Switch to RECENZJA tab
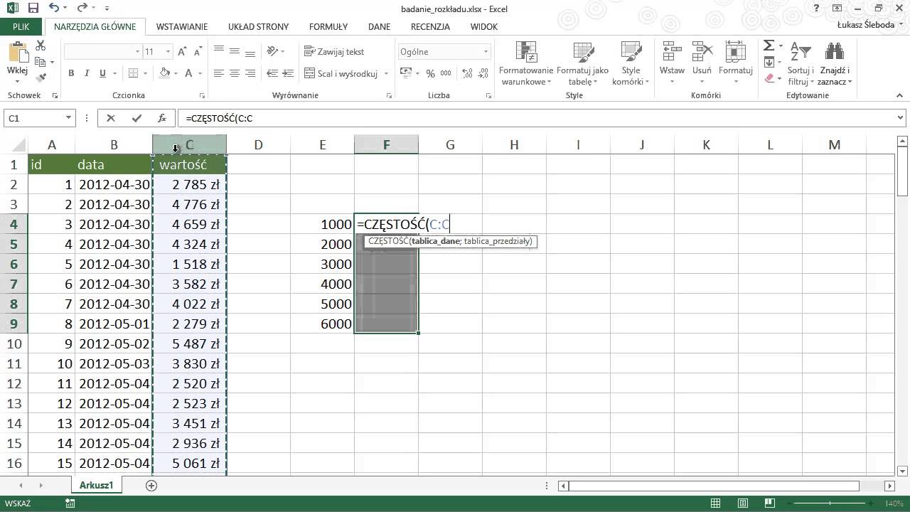The image size is (910, 512). pyautogui.click(x=430, y=26)
